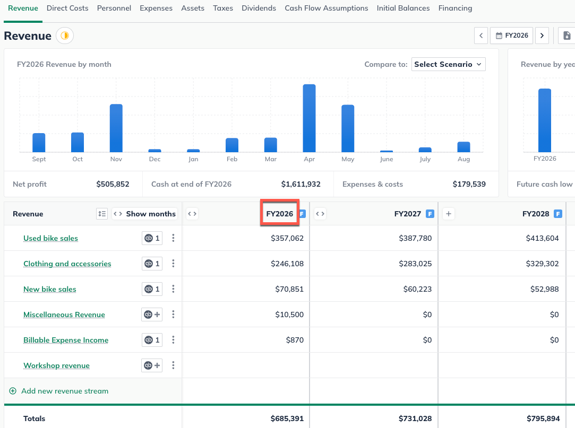Click the Net profit value $505,852
The height and width of the screenshot is (428, 575).
[113, 184]
